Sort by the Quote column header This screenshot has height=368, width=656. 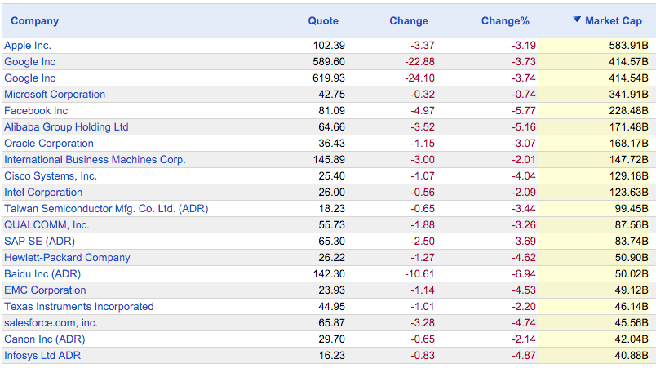323,21
